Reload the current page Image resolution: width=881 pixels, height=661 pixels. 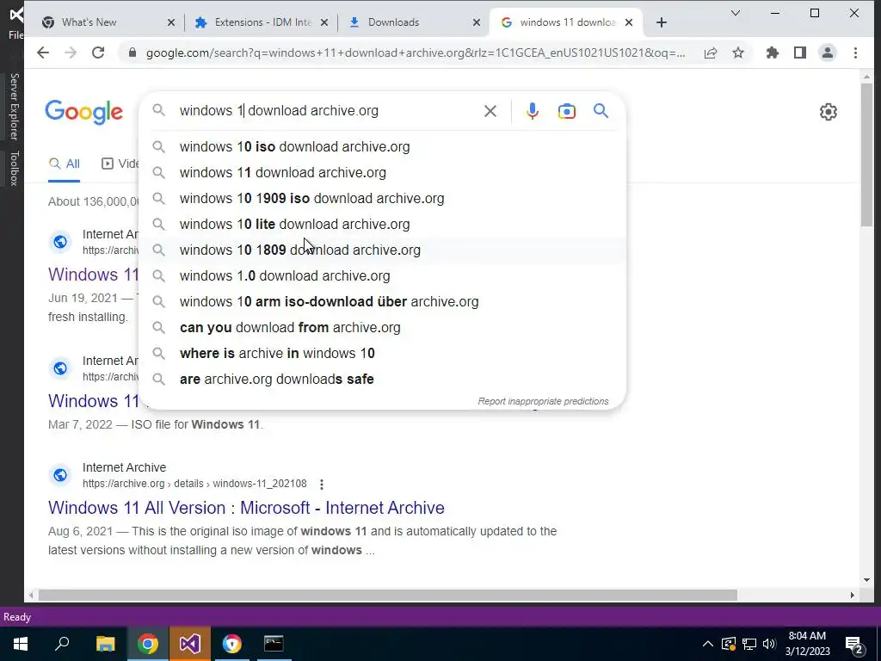[x=98, y=53]
